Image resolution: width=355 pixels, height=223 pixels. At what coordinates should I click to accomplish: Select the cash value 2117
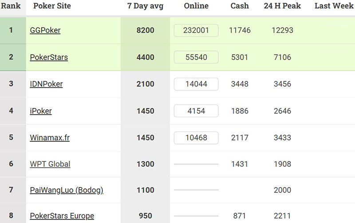coord(240,138)
